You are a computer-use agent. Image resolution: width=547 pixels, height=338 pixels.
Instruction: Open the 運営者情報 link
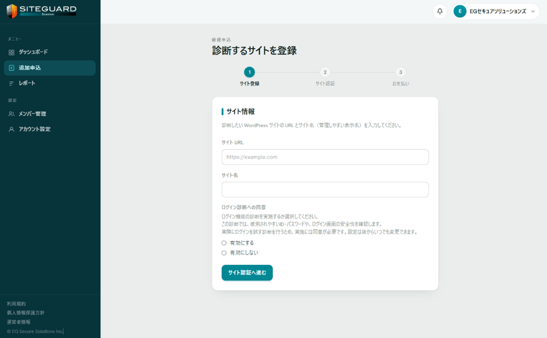coord(18,322)
